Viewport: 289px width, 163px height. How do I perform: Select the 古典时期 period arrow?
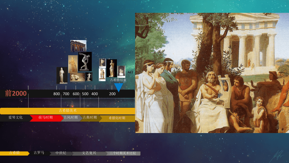coord(91,118)
